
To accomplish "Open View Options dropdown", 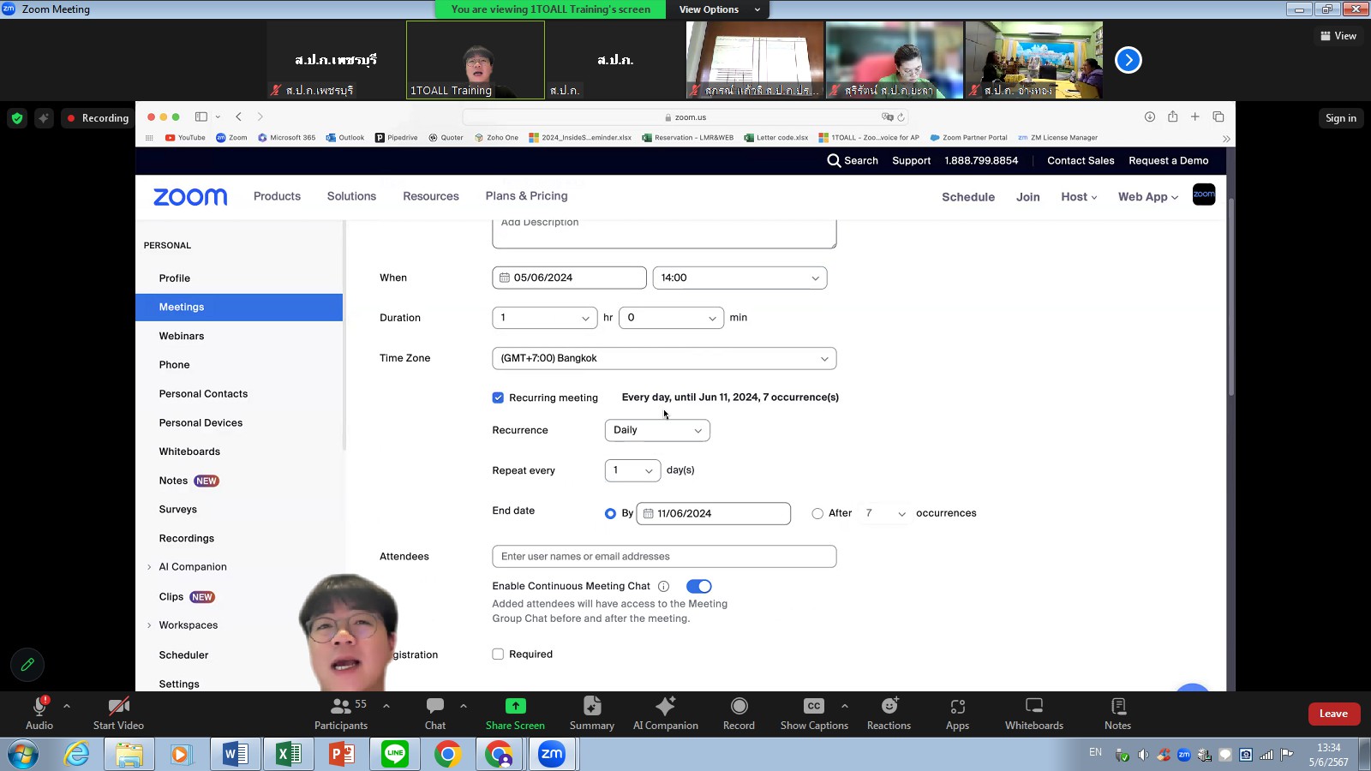I will click(x=719, y=9).
